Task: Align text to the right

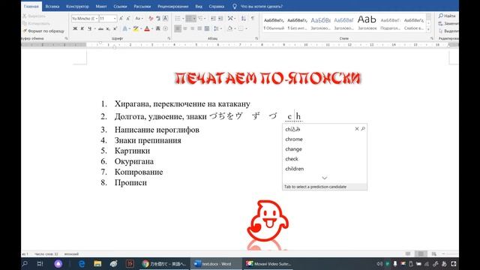Action: pyautogui.click(x=192, y=28)
